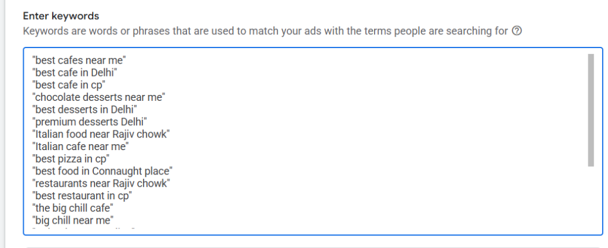Click "Italian food near Rajiv chowk" line
Viewport: 608px width, 248px height.
101,135
